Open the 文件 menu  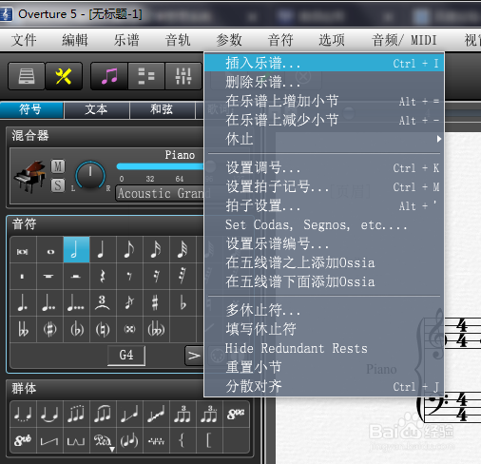(x=24, y=40)
